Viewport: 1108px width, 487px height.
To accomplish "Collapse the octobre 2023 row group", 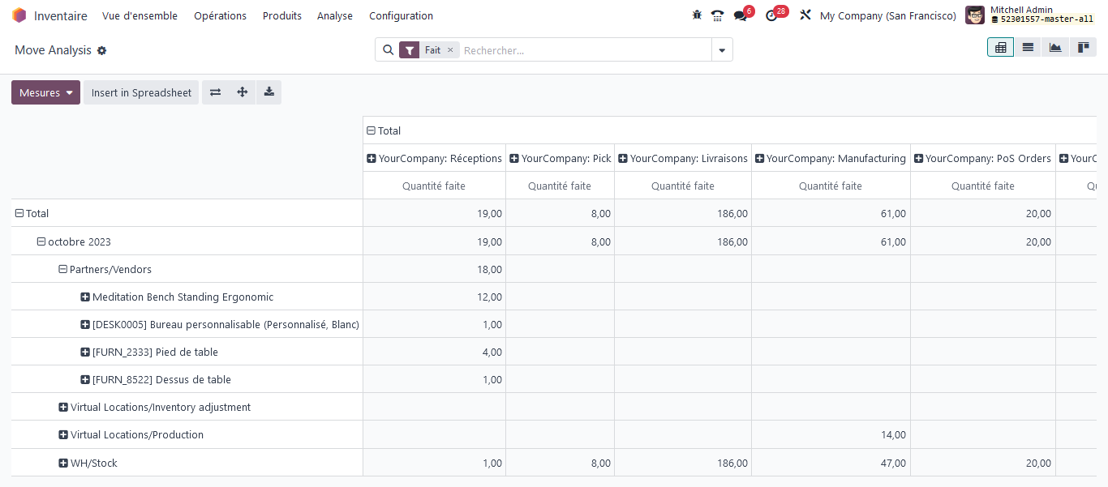I will (41, 241).
